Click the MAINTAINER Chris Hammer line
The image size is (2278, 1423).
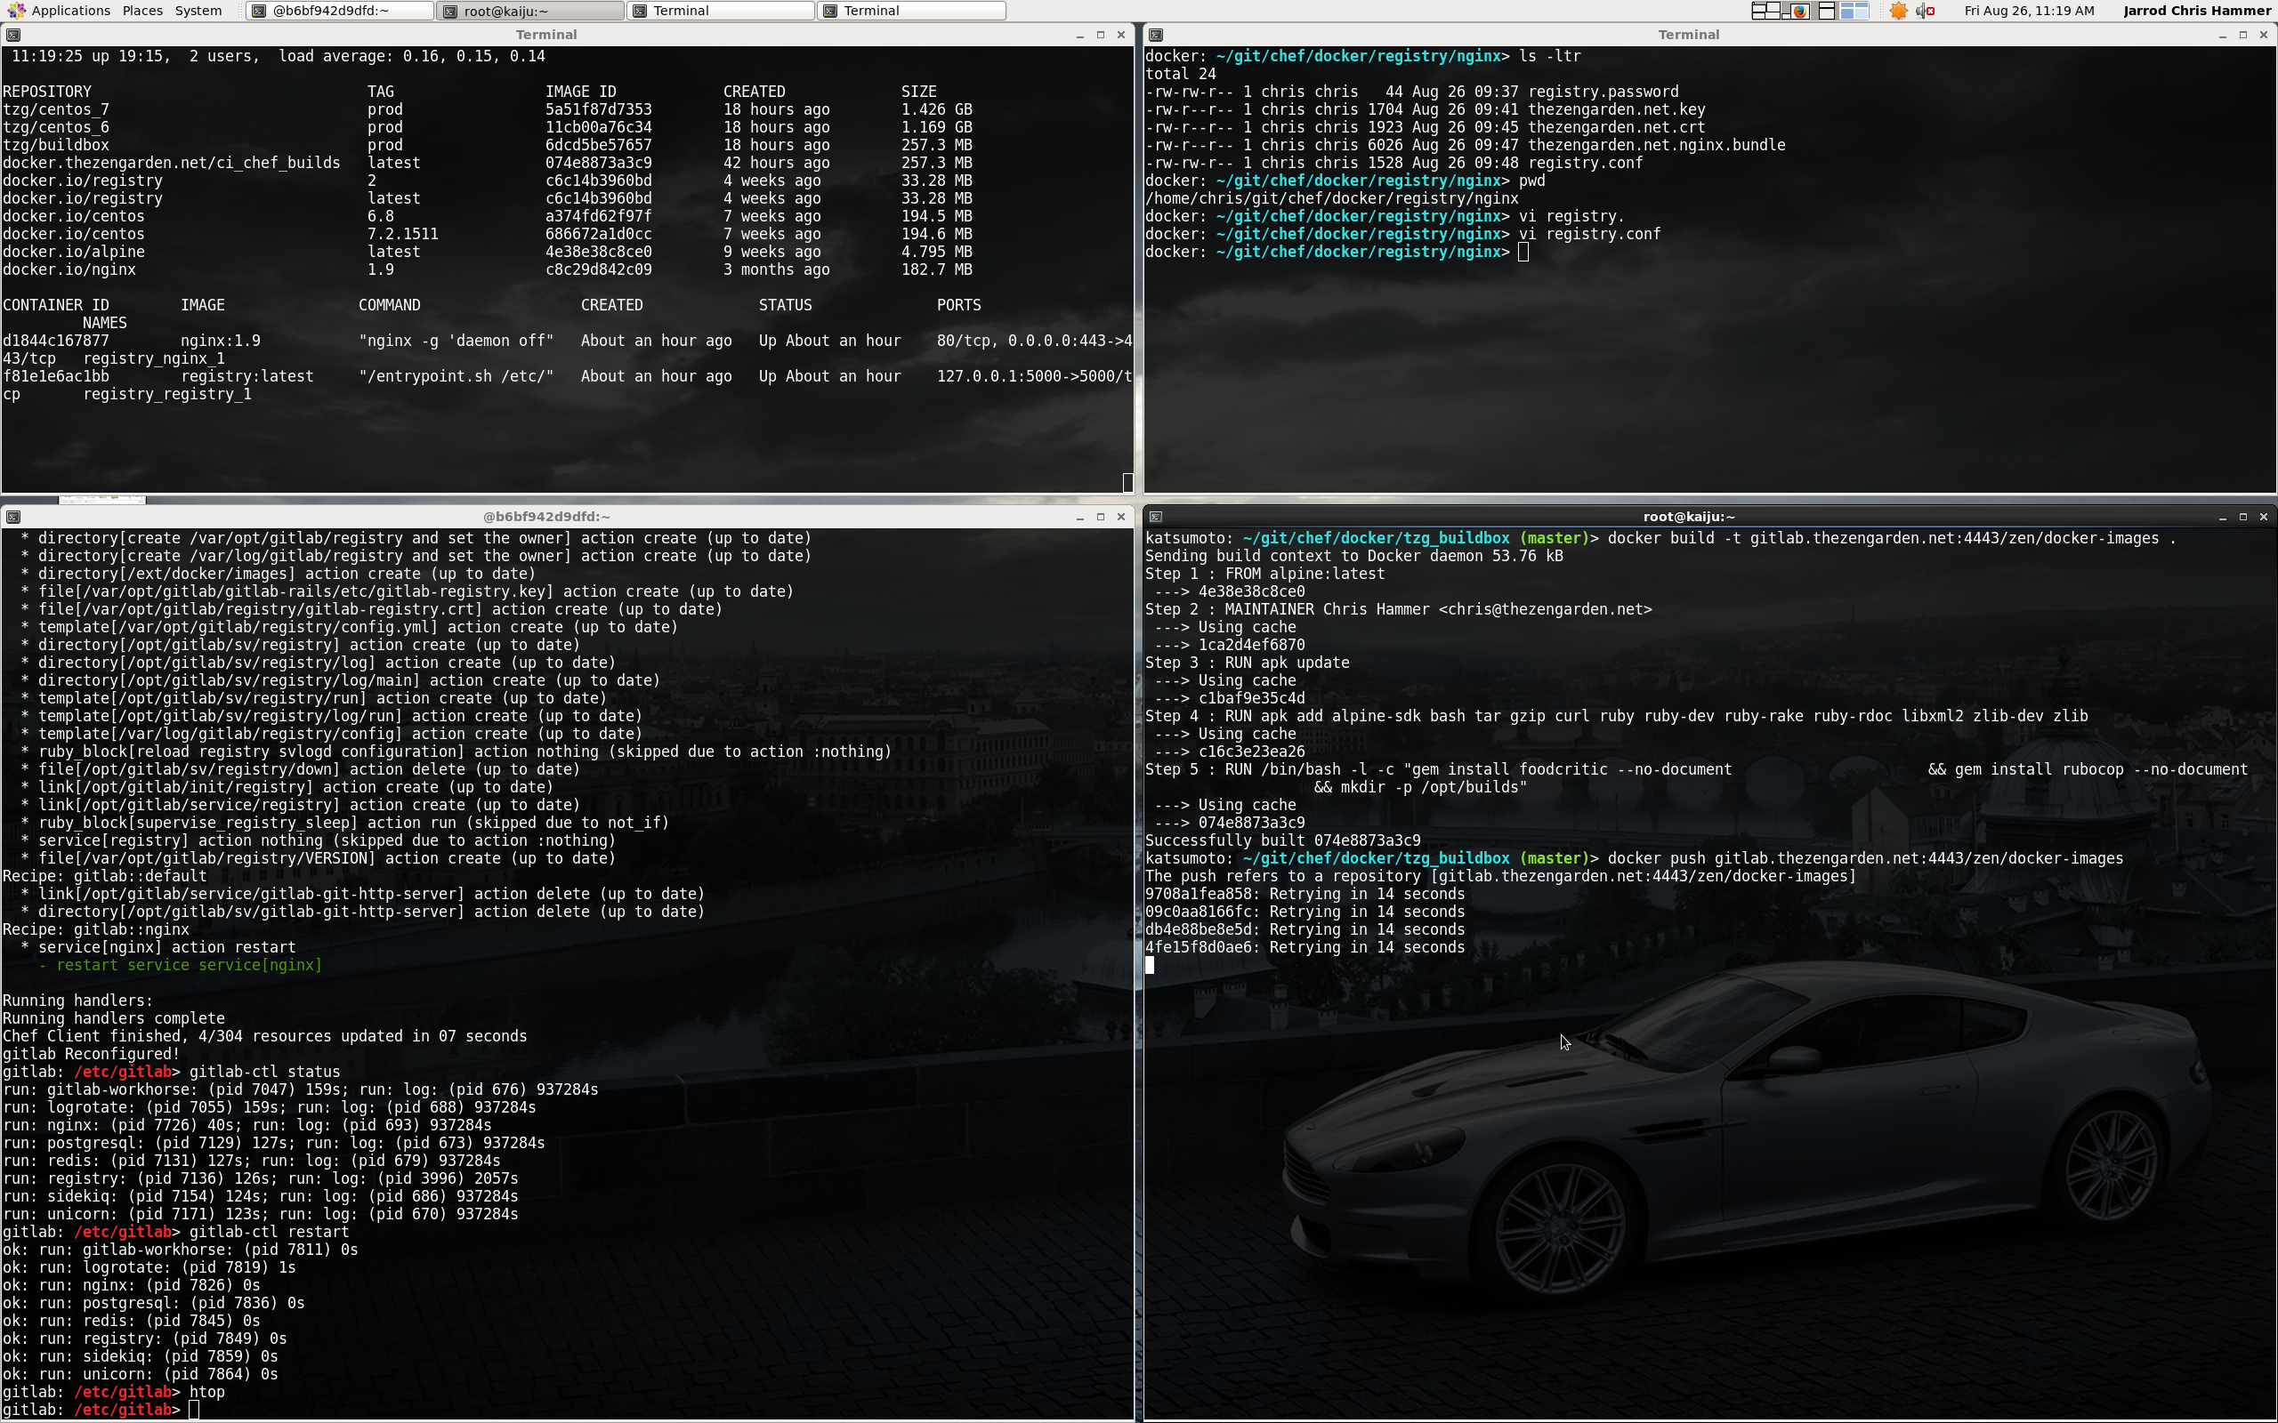point(1399,609)
